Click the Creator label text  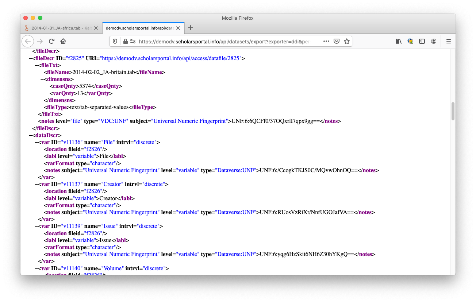pyautogui.click(x=108, y=198)
